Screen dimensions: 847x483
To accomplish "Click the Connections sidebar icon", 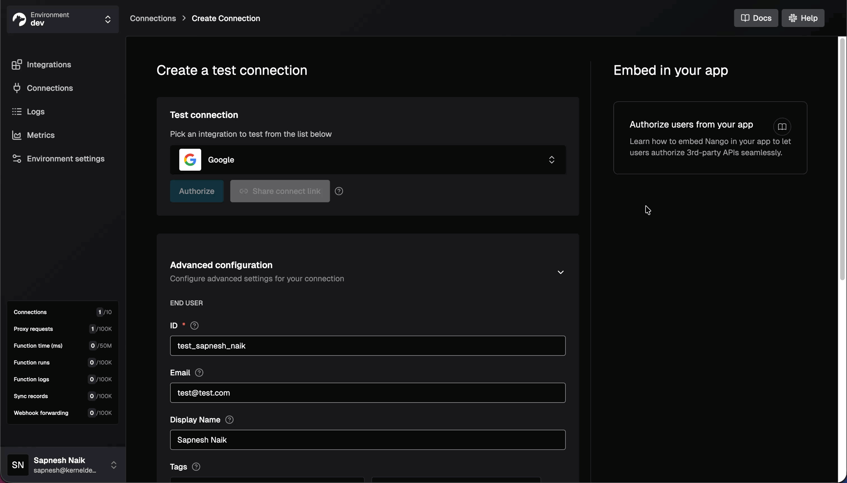I will pos(17,88).
